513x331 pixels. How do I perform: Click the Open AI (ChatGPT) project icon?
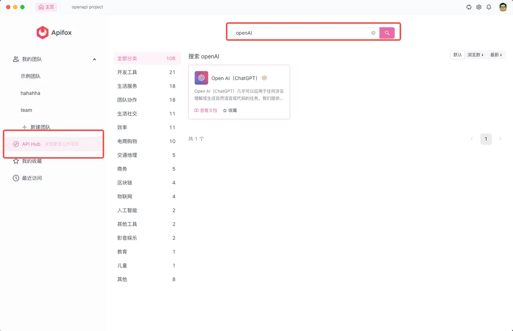click(x=201, y=78)
